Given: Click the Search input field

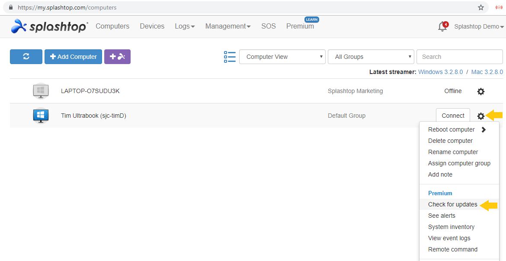Looking at the screenshot, I should coord(459,56).
